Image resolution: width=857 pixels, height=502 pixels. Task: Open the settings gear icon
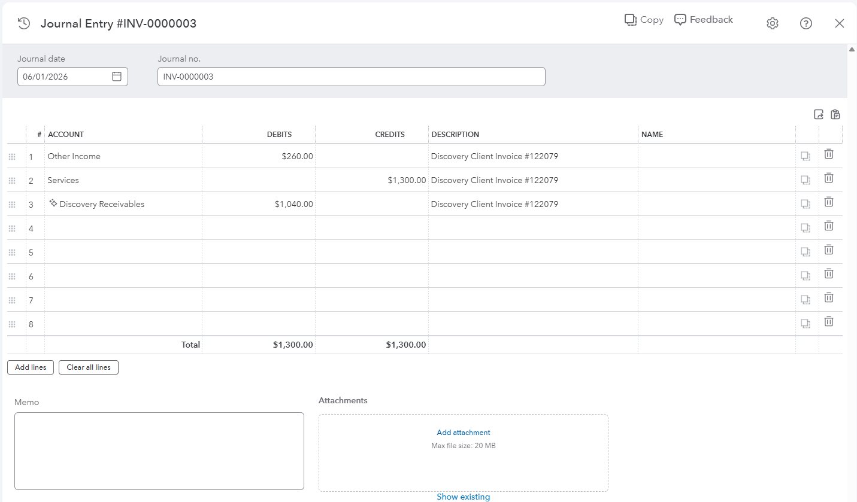[x=773, y=23]
